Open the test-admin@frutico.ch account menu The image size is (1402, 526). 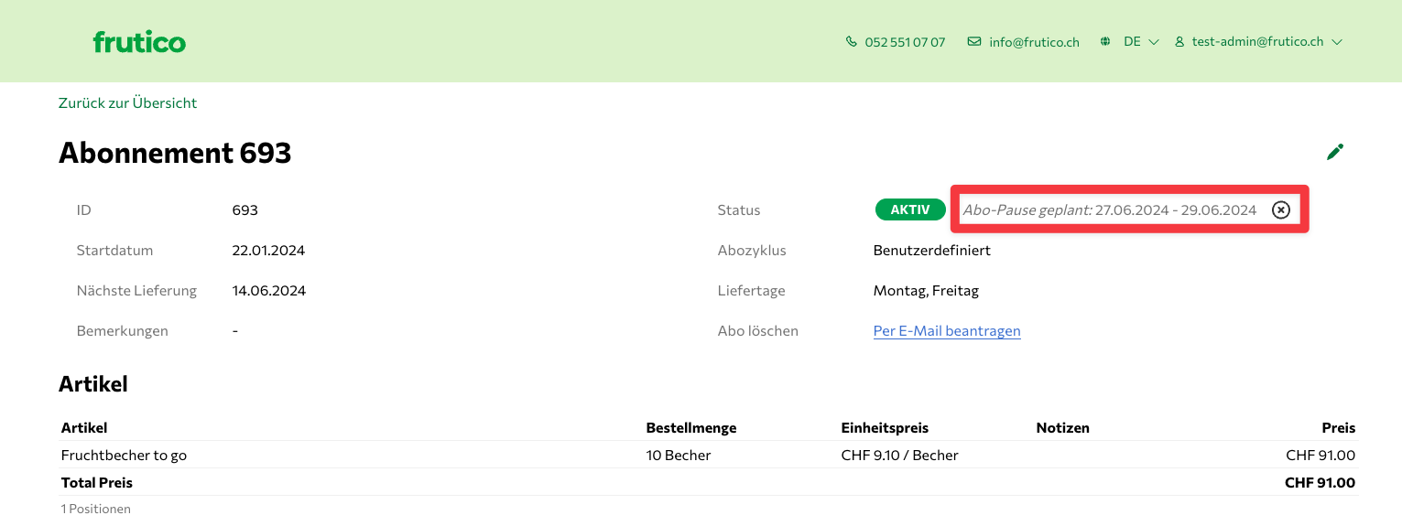pyautogui.click(x=1257, y=42)
